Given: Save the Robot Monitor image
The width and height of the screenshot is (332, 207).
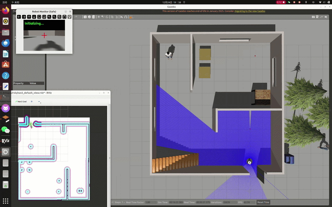Looking at the screenshot, I should (59, 17).
